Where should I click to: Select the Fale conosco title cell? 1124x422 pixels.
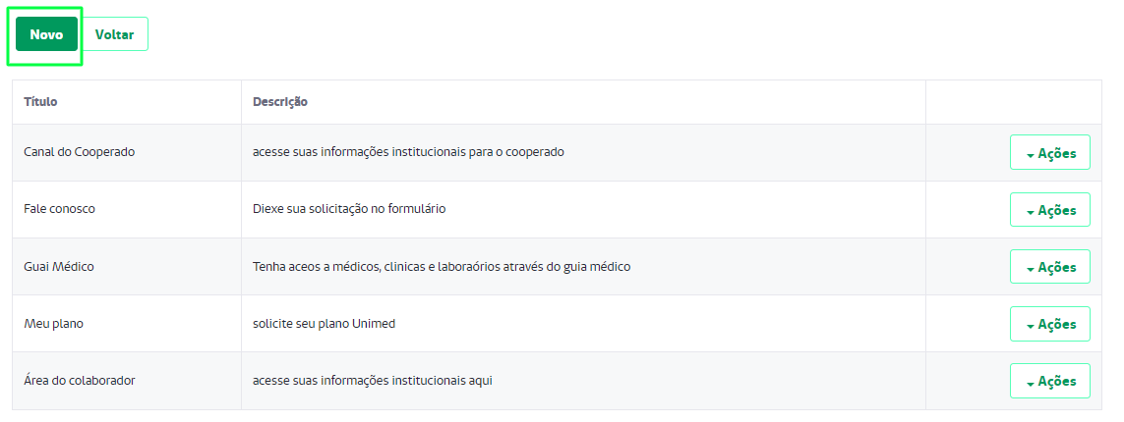60,209
